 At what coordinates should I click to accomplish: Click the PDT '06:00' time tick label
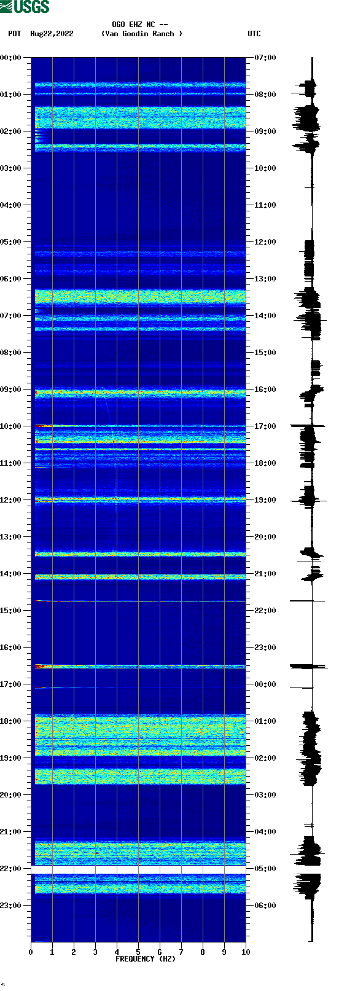11,279
